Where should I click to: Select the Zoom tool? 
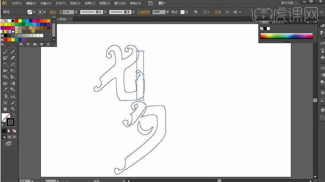point(13,109)
